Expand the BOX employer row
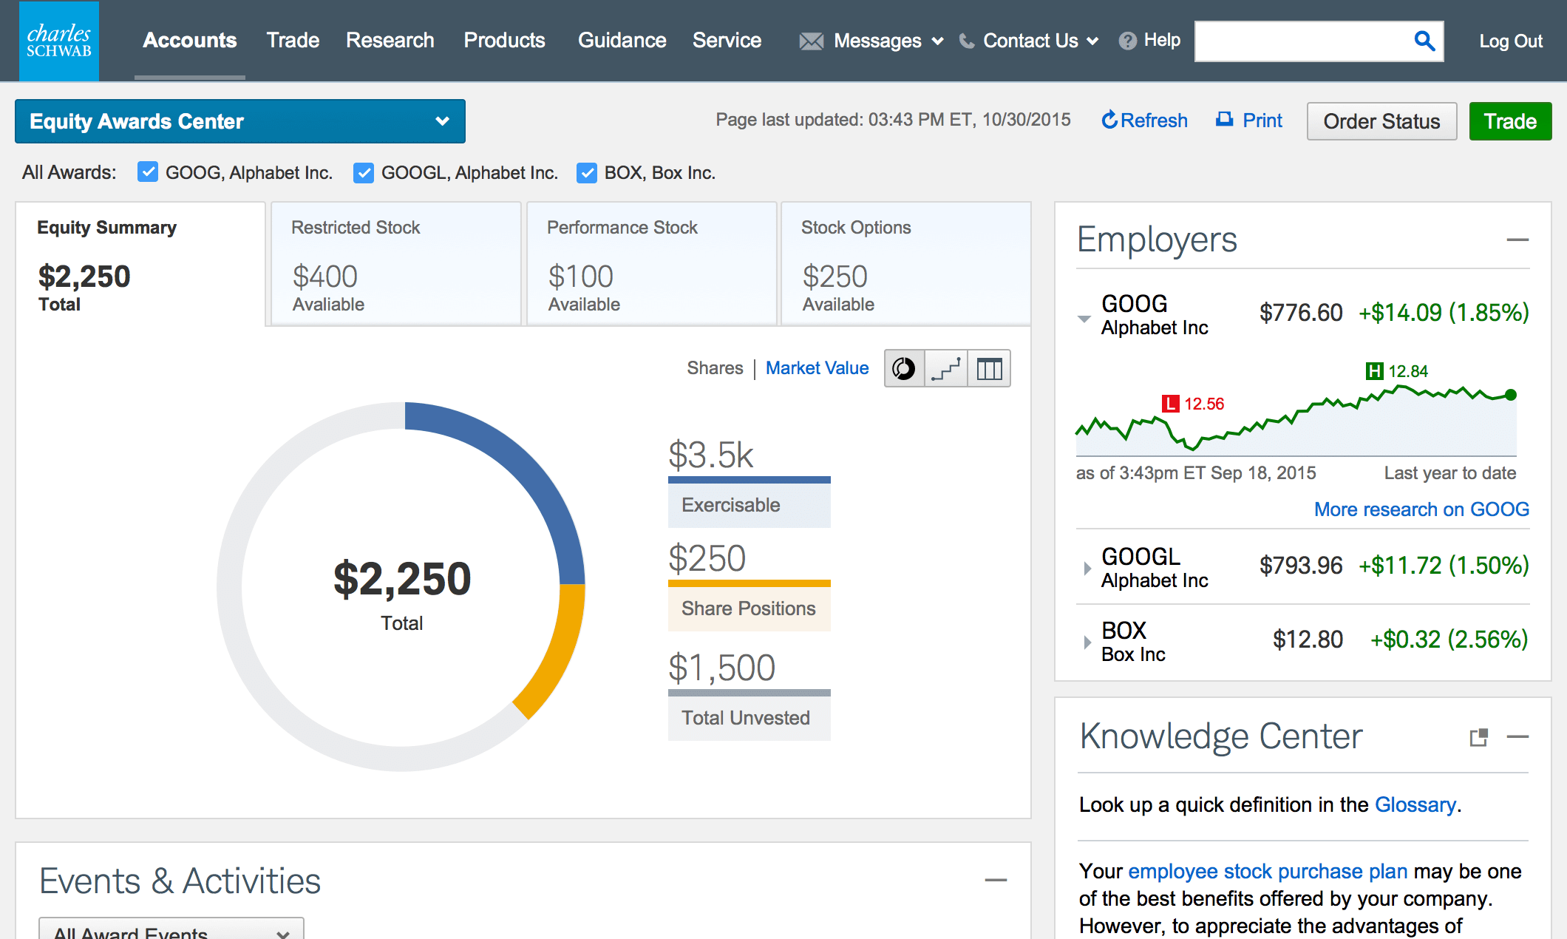Screen dimensions: 1567x939 click(x=1087, y=642)
